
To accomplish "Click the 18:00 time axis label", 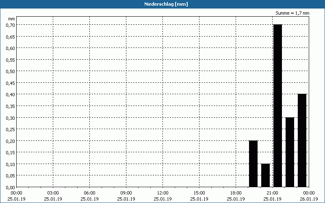I will click(236, 193).
